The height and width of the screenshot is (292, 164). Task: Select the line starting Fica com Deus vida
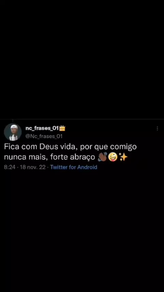coord(70,147)
